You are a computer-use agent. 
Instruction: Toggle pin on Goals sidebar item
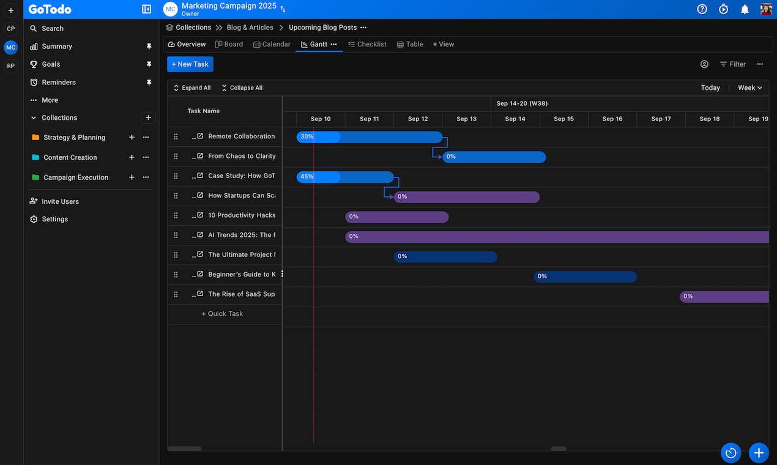click(149, 64)
